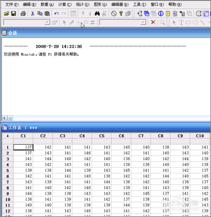Click the Copy icon
The image size is (211, 217).
coord(40,14)
